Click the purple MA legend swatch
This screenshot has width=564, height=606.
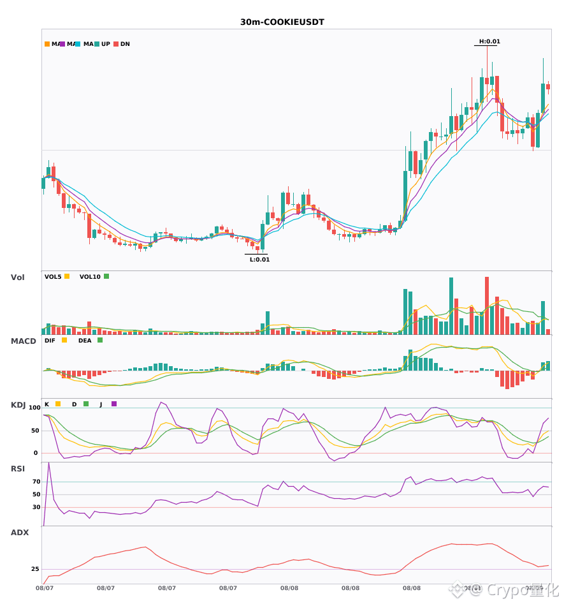62,44
